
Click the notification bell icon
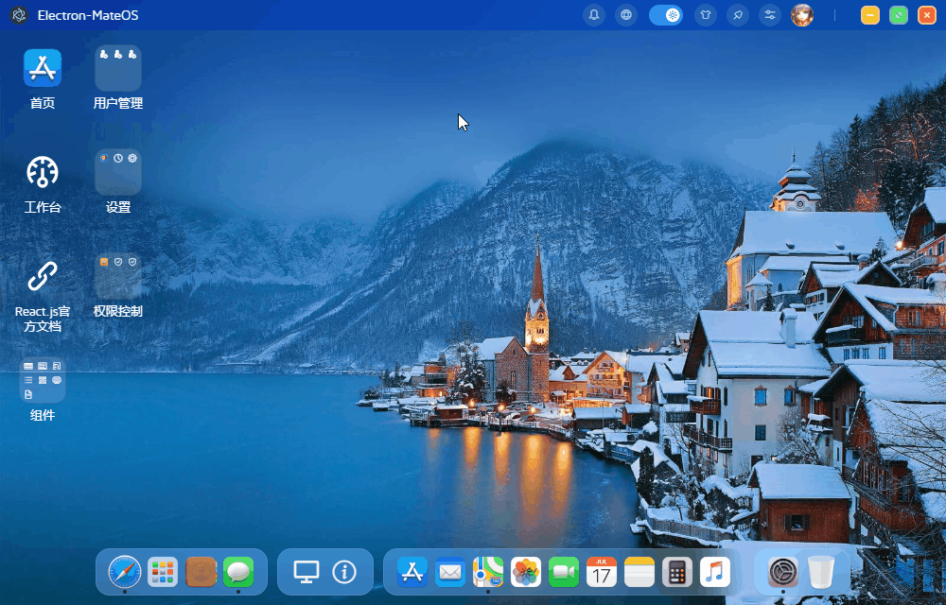[594, 15]
